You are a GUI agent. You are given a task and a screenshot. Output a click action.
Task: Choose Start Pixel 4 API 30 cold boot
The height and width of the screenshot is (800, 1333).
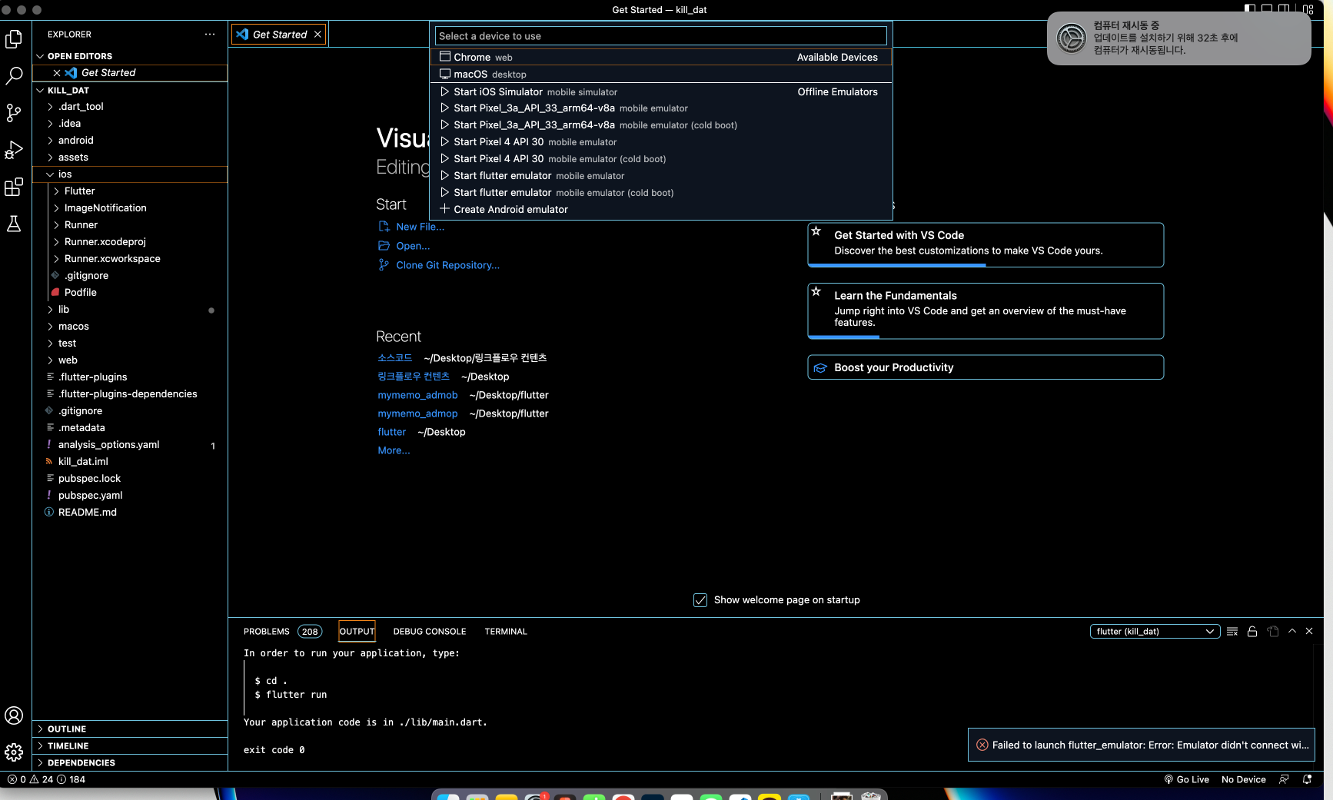pyautogui.click(x=661, y=159)
